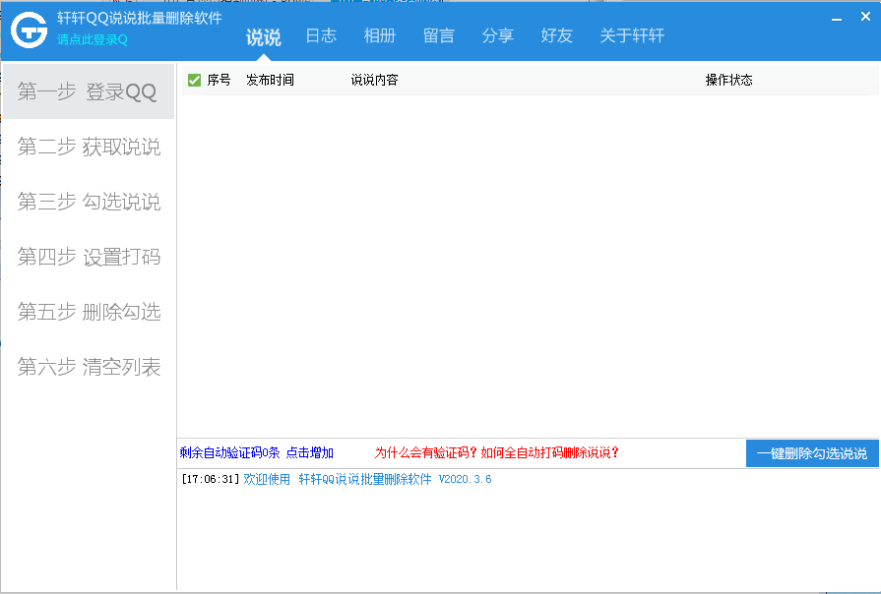Image resolution: width=881 pixels, height=594 pixels.
Task: Click the 操作状态 column header
Action: (x=729, y=81)
